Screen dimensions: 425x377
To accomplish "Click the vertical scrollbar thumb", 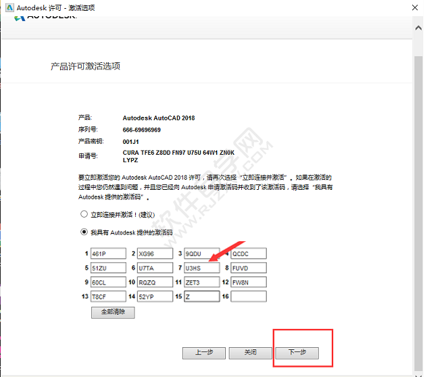I will 418,214.
